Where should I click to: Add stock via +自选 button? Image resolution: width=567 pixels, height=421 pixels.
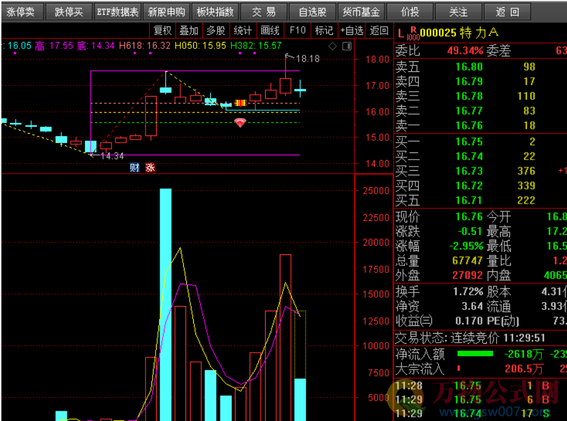[352, 31]
